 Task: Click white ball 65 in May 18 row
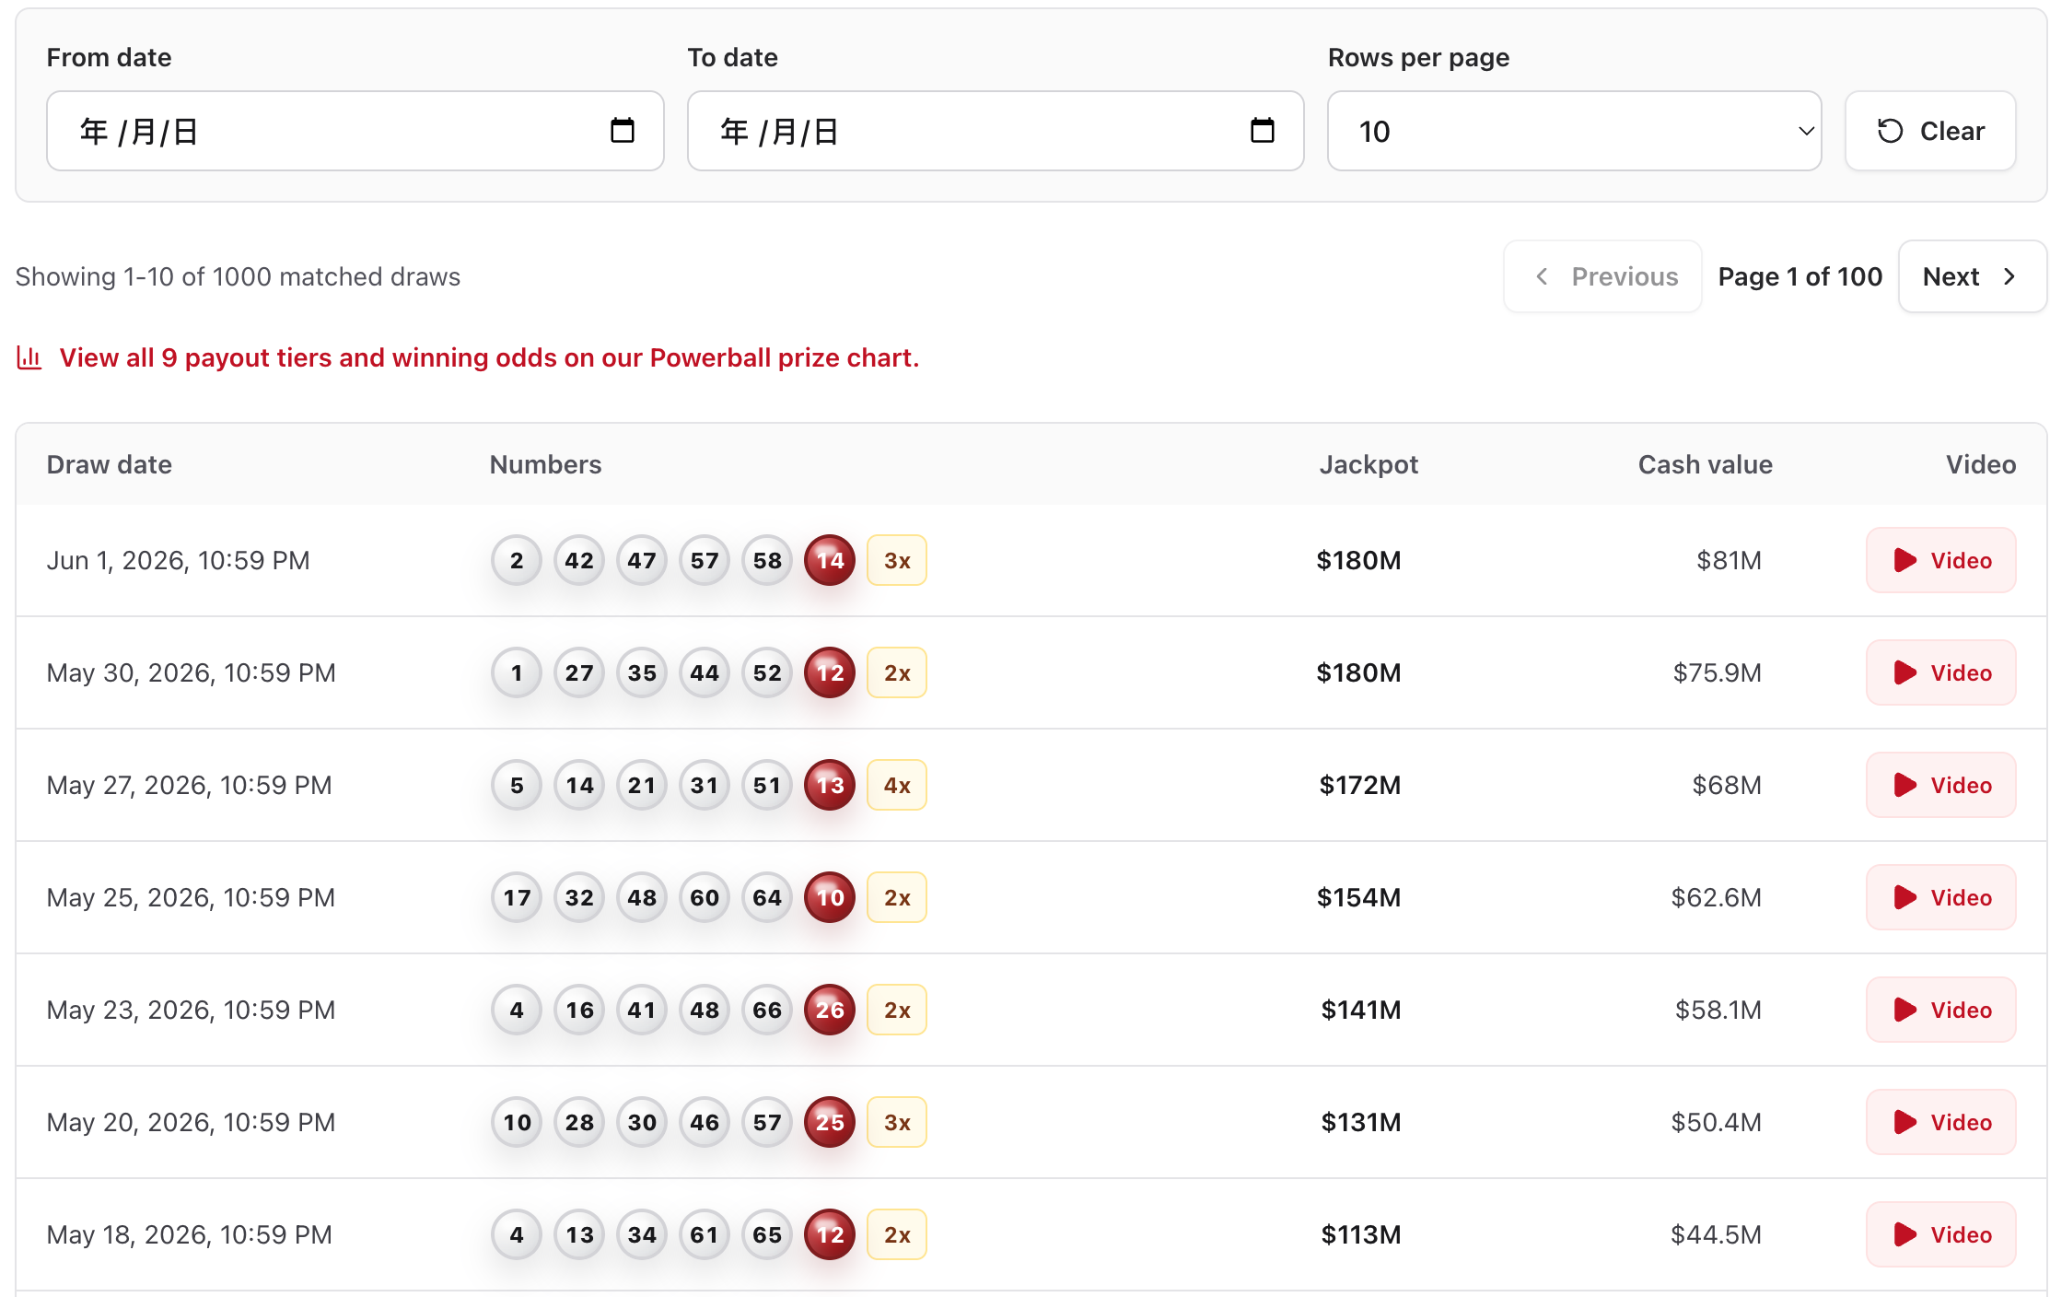767,1234
